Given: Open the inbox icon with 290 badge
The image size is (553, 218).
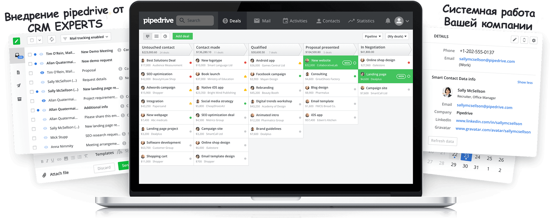Looking at the screenshot, I should pyautogui.click(x=18, y=56).
